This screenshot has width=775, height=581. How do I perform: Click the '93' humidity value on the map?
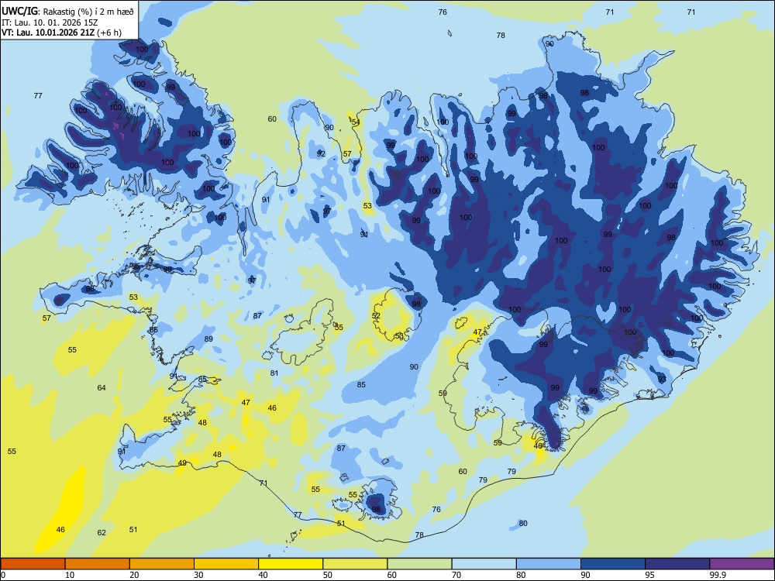pyautogui.click(x=662, y=379)
